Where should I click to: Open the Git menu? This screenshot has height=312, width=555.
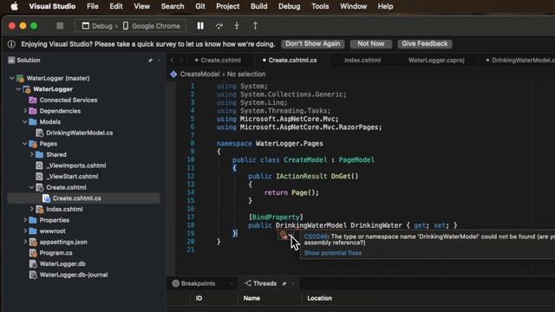pos(200,6)
